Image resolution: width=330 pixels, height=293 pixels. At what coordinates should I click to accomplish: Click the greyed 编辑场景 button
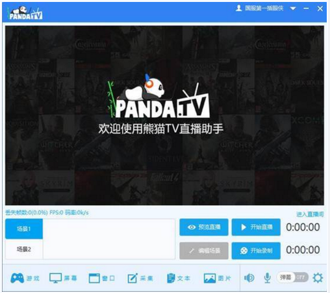[x=204, y=251]
